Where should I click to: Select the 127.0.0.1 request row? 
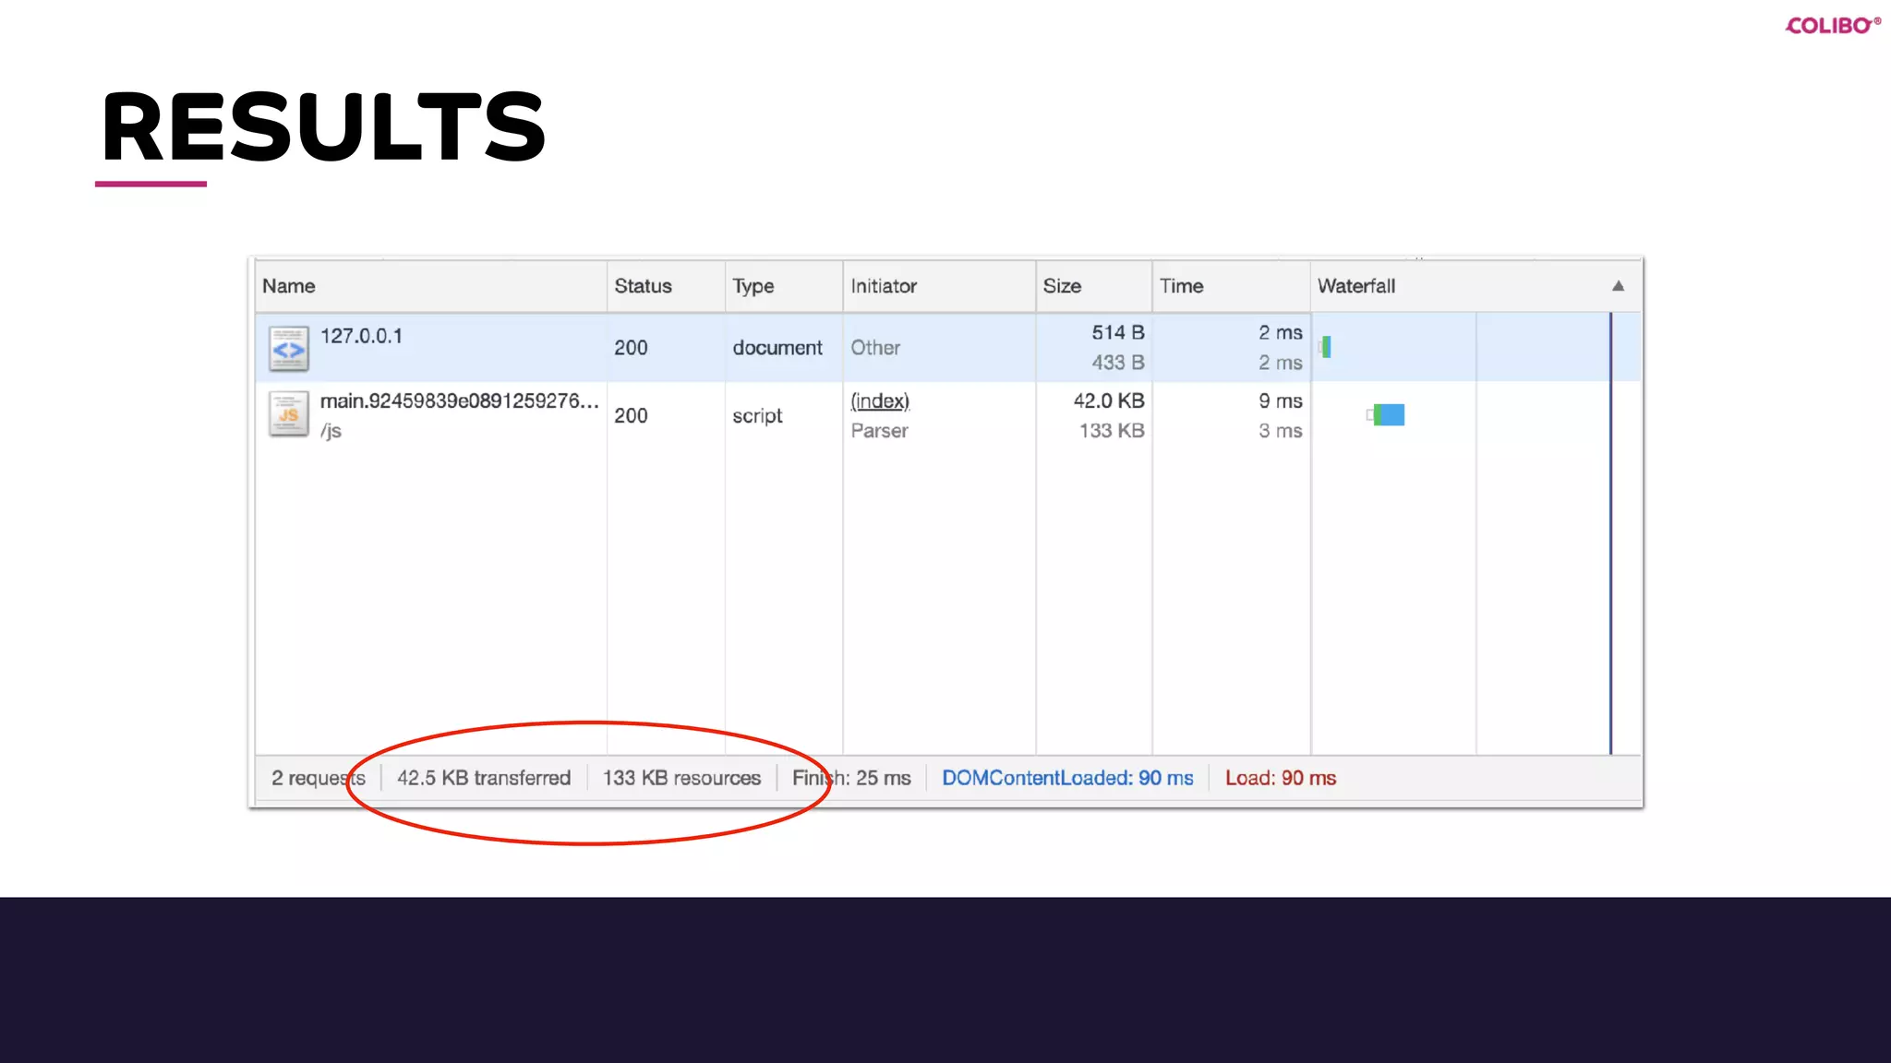pyautogui.click(x=361, y=336)
